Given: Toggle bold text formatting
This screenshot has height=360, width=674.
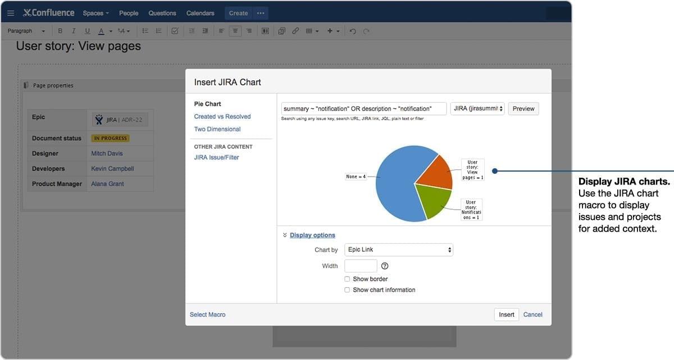Looking at the screenshot, I should click(x=60, y=31).
